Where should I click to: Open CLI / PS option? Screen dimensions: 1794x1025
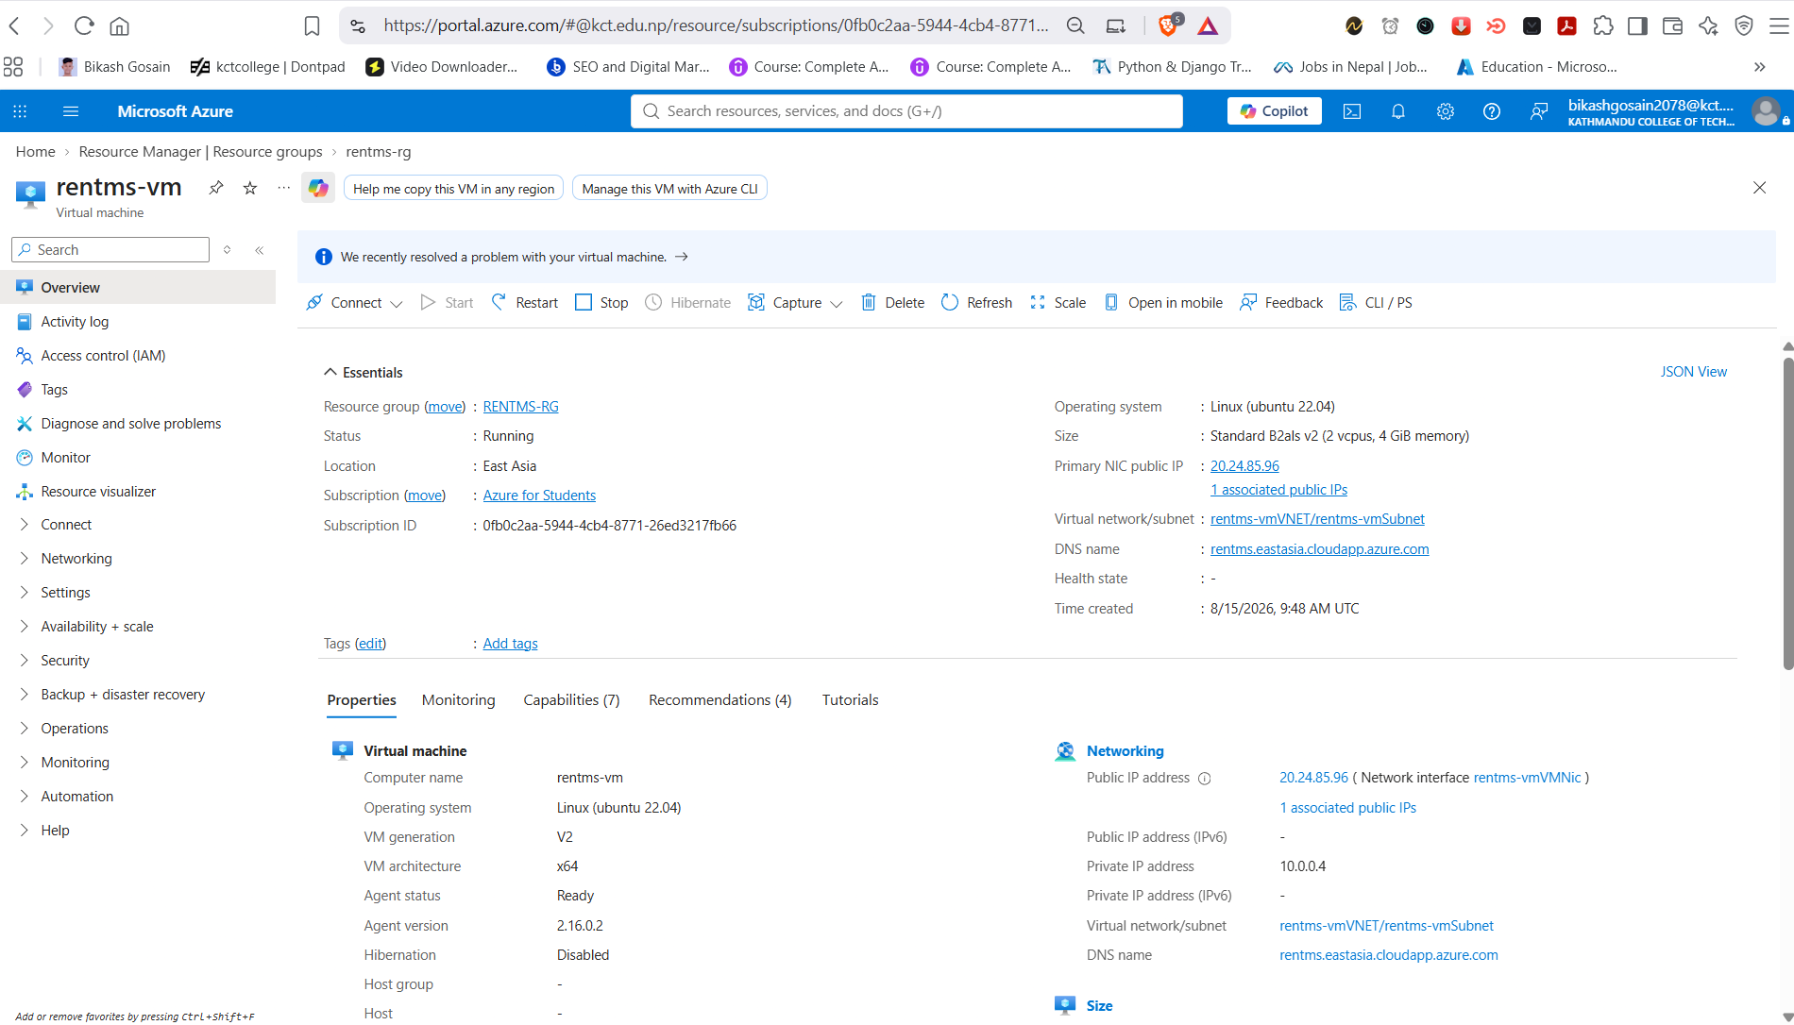[1376, 303]
